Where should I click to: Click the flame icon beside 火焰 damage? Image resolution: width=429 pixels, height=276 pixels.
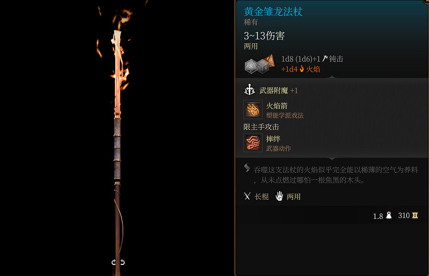[x=302, y=69]
